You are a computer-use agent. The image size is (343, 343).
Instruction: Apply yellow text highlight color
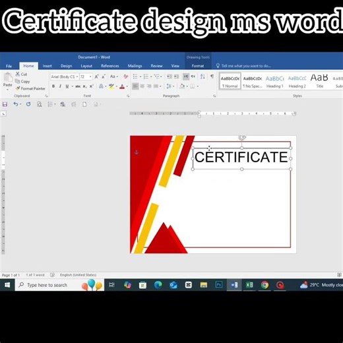pyautogui.click(x=111, y=86)
